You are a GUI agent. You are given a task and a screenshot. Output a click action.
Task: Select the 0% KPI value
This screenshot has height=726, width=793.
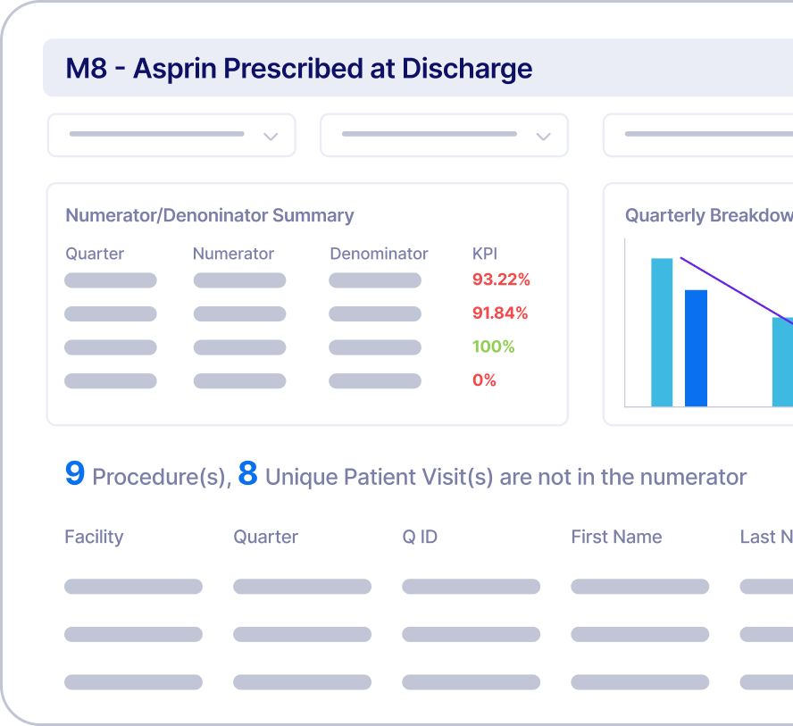(483, 380)
